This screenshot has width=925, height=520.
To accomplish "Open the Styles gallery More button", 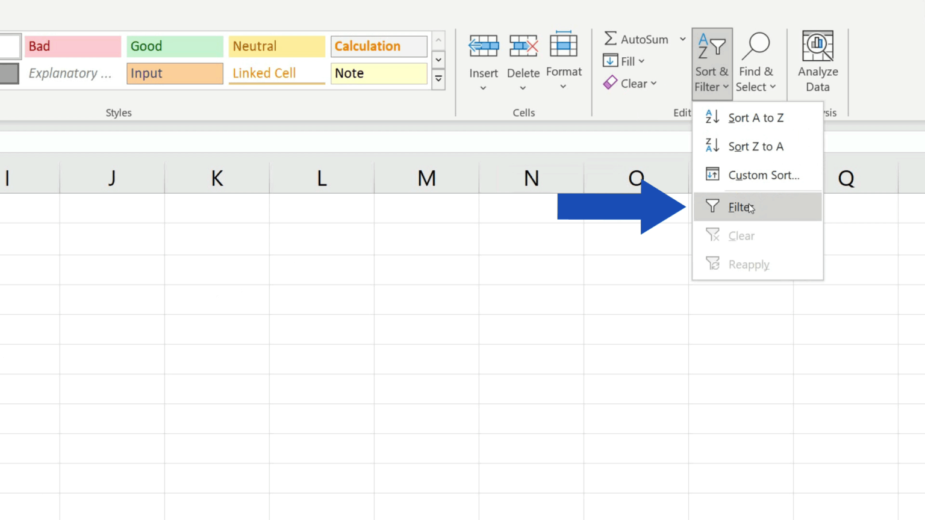I will tap(438, 78).
